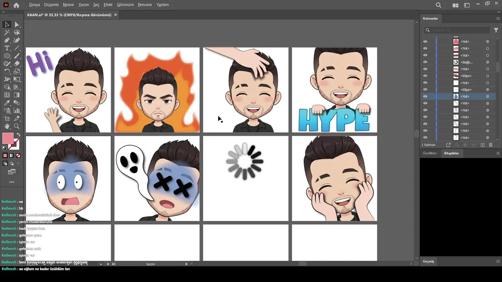Click the Layers panel filter funnel icon
Screen dimensions: 502x282
coord(496,30)
